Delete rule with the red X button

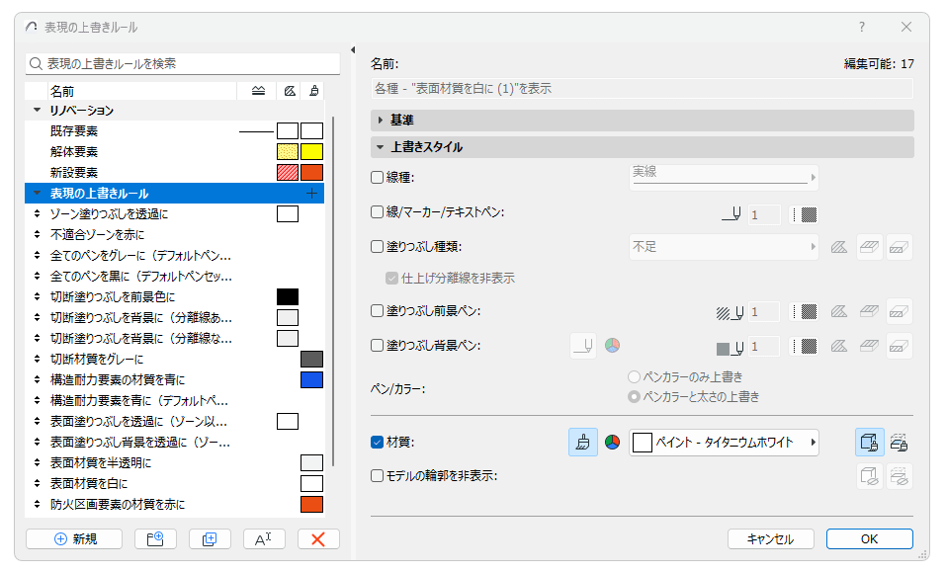tap(317, 539)
